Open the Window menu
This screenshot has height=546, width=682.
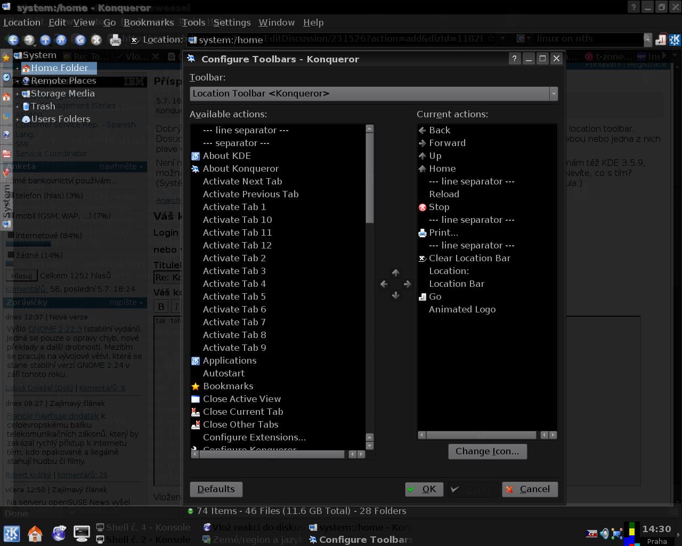point(277,22)
